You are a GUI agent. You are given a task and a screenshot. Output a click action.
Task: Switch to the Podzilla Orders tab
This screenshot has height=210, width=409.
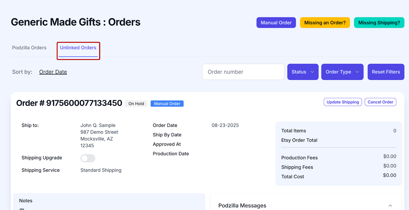29,48
